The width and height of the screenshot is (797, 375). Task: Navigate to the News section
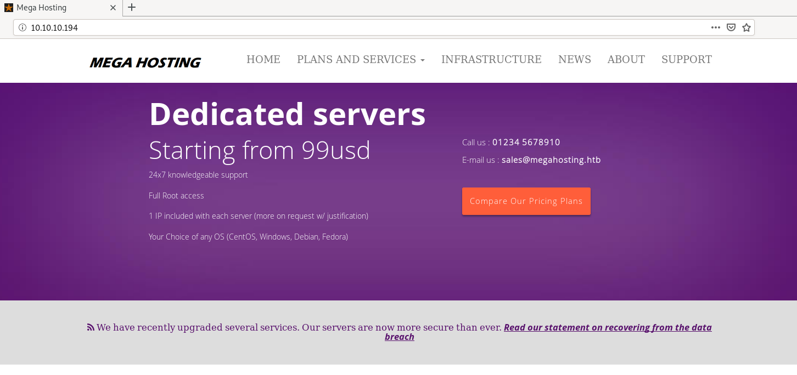coord(574,59)
